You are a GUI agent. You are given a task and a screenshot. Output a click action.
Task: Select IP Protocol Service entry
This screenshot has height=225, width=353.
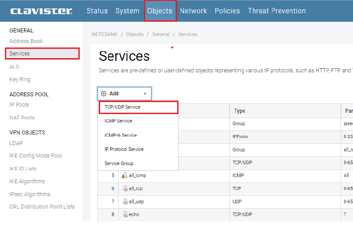tap(124, 149)
